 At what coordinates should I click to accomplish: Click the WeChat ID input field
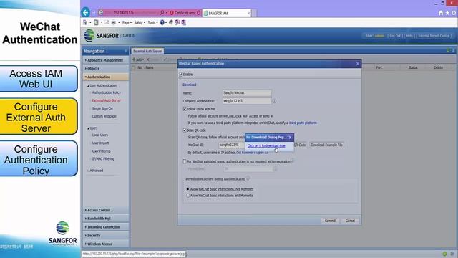click(232, 145)
